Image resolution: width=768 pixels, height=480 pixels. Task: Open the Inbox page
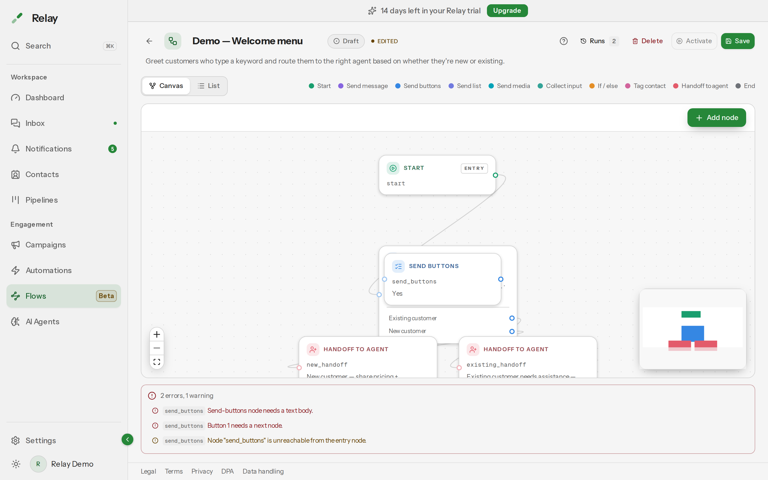click(x=63, y=123)
